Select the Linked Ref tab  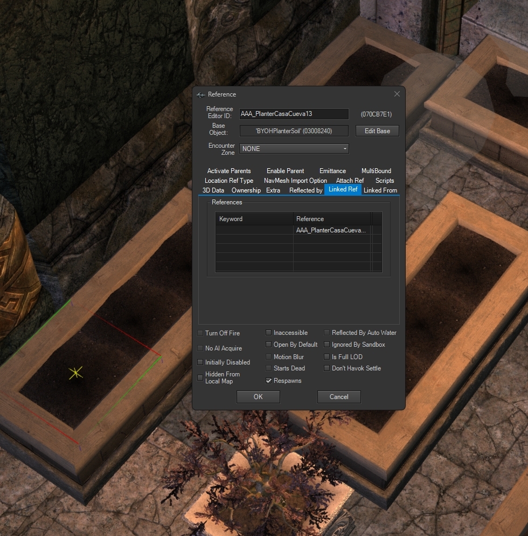click(343, 189)
